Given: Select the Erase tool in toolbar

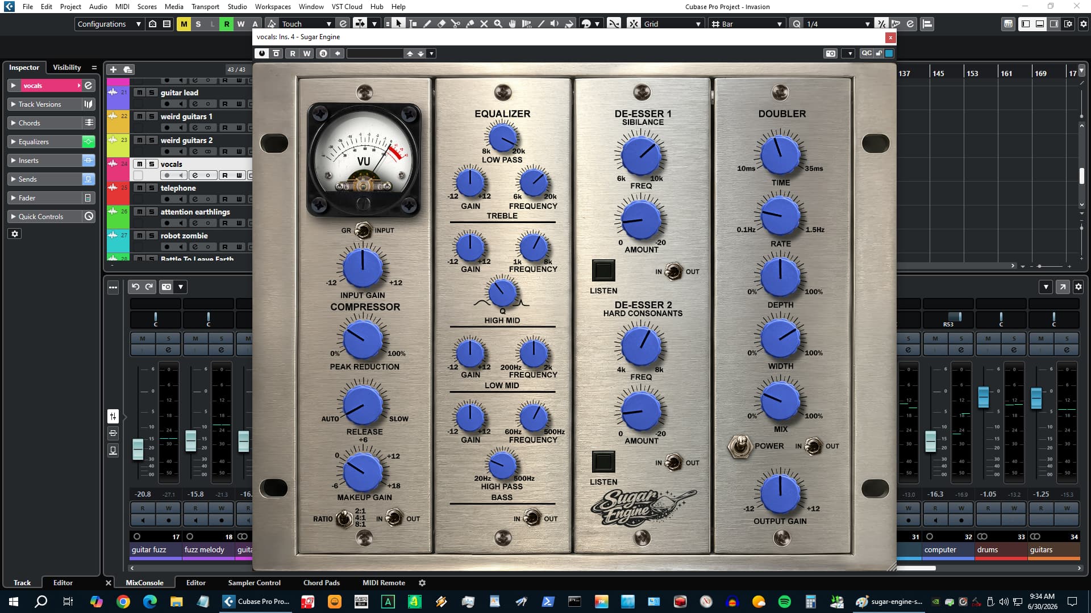Looking at the screenshot, I should point(442,24).
